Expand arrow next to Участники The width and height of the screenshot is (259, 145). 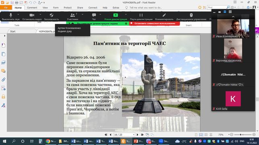pos(83,14)
